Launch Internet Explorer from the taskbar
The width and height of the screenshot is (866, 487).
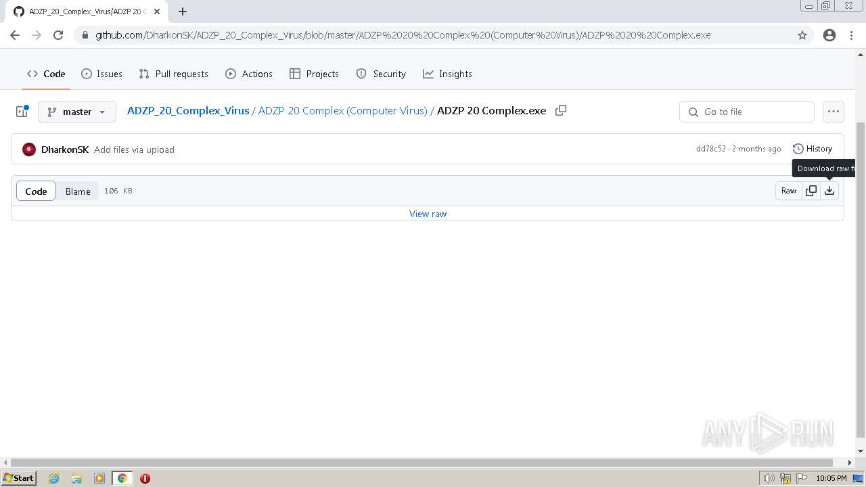pyautogui.click(x=54, y=478)
